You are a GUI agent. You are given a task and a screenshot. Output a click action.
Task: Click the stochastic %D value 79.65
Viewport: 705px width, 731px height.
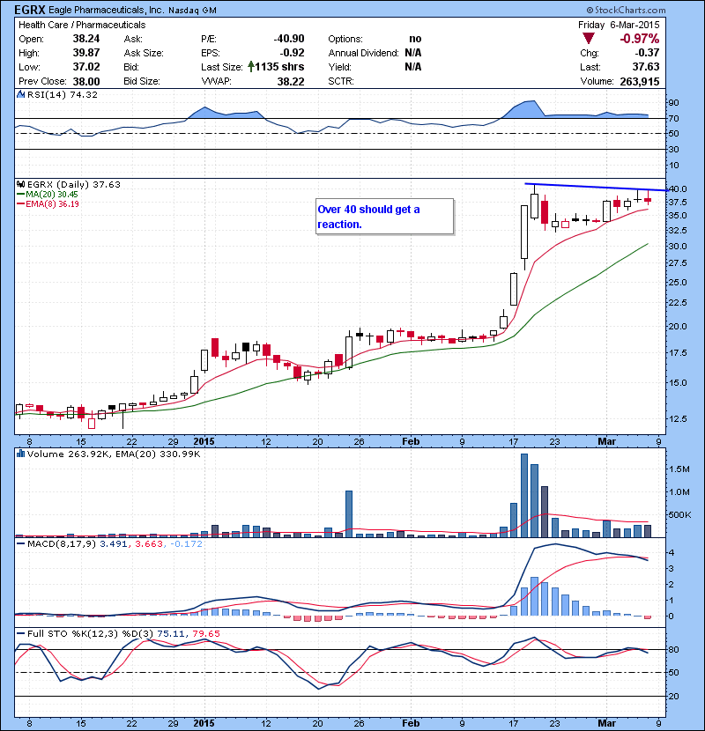tap(204, 633)
